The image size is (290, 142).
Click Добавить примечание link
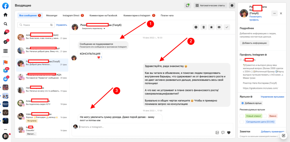coord(272,132)
